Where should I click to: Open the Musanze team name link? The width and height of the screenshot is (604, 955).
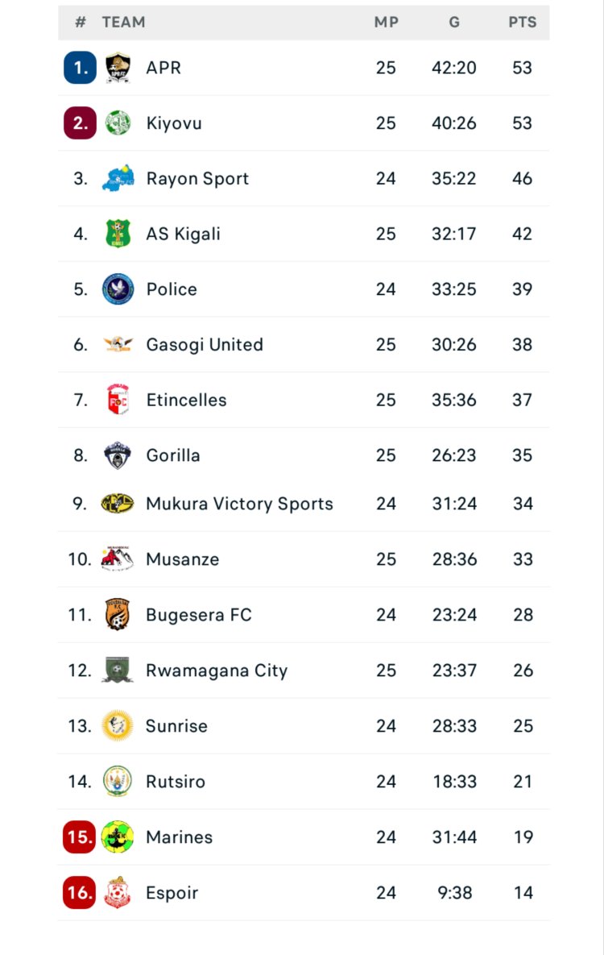point(182,559)
